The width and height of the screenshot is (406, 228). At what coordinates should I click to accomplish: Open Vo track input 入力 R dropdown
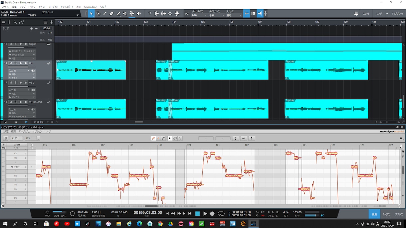click(x=19, y=71)
